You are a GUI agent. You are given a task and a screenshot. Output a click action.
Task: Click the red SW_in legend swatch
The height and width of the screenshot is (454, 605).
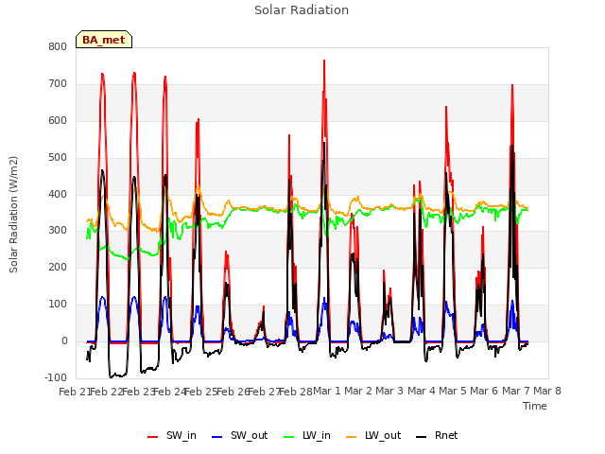(153, 437)
